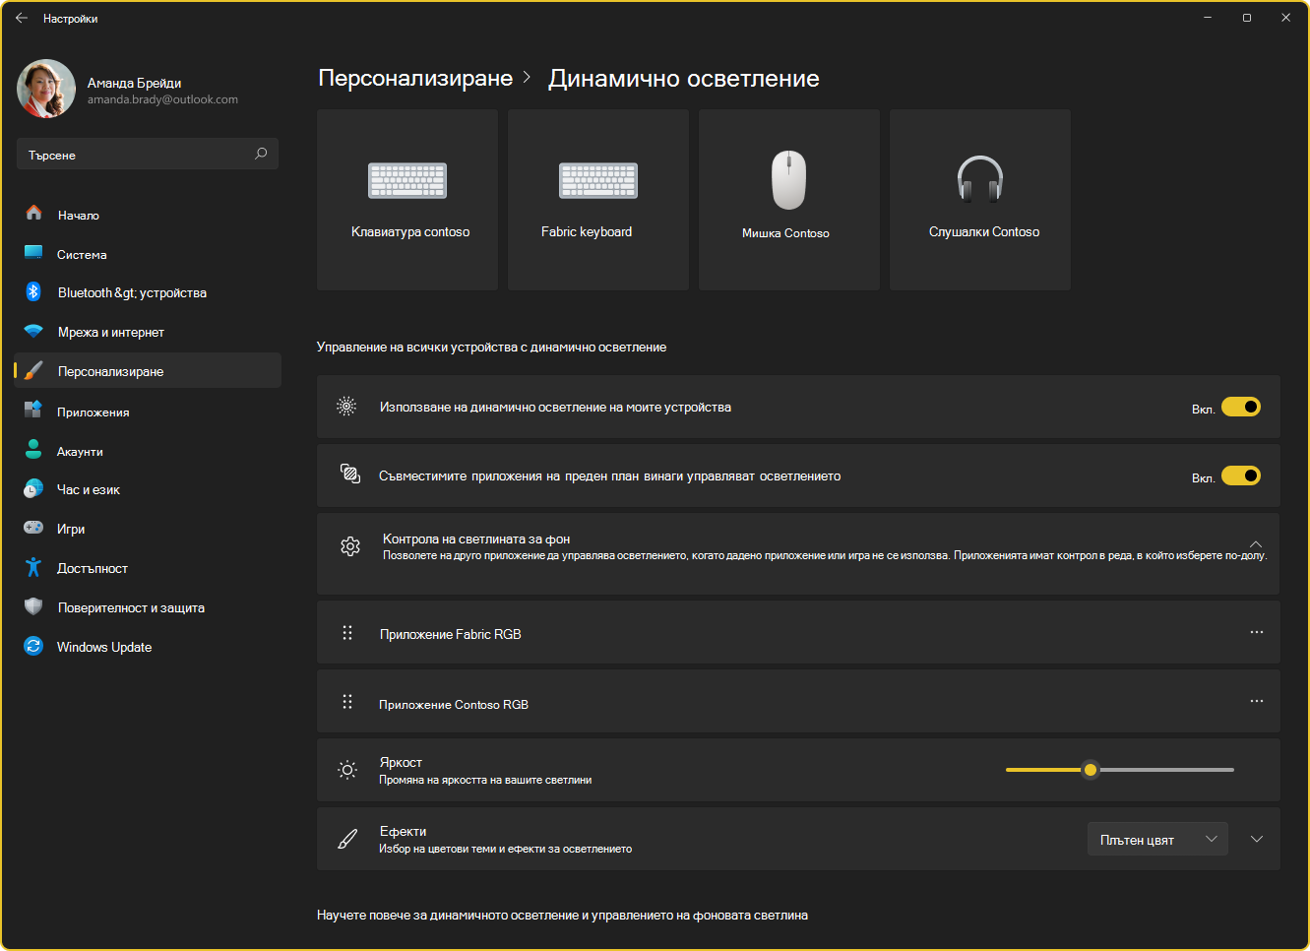Screen dimensions: 1310x951
Task: Open more options for Приложение Fabric RGB
Action: [x=1257, y=632]
